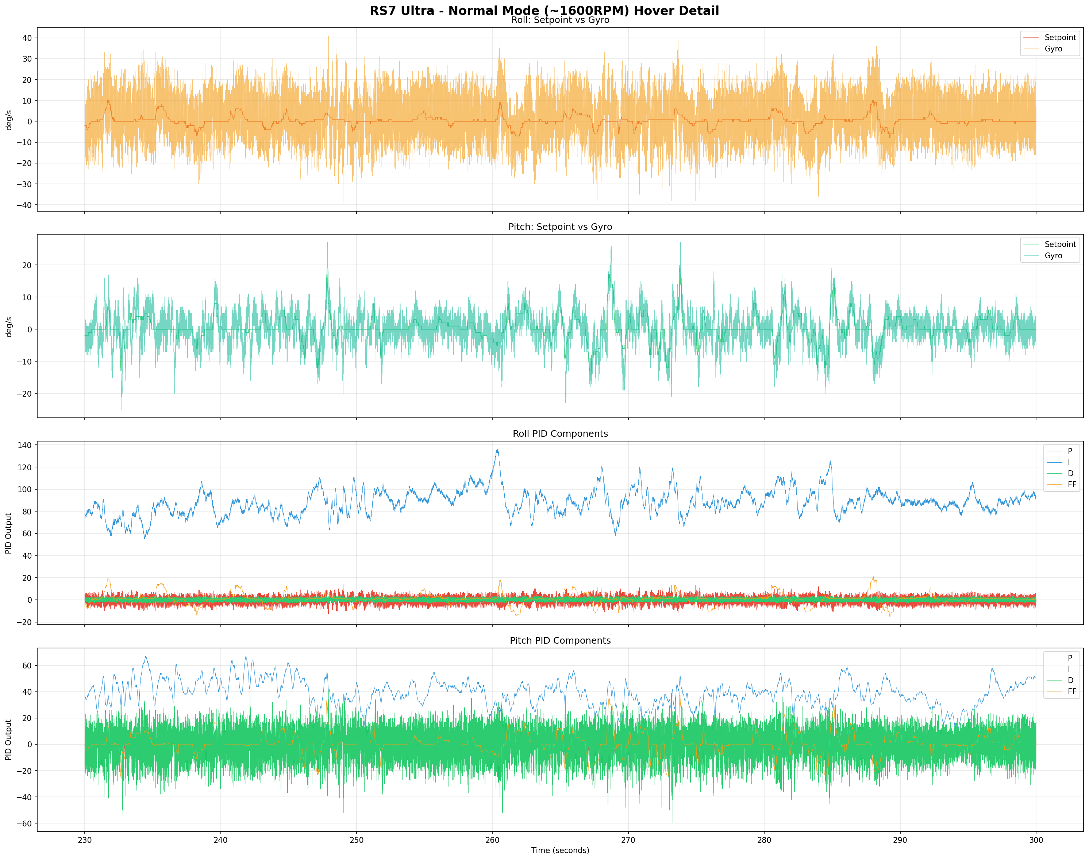Viewport: 1089px width, 860px height.
Task: Click the "270" tick on the time axis
Action: [x=628, y=840]
